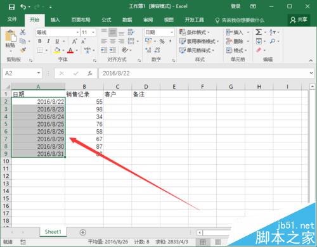Click 格式 cells button
Image resolution: width=317 pixels, height=247 pixels.
236,50
